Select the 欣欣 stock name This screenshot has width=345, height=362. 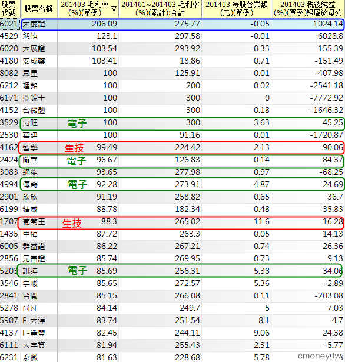click(30, 197)
